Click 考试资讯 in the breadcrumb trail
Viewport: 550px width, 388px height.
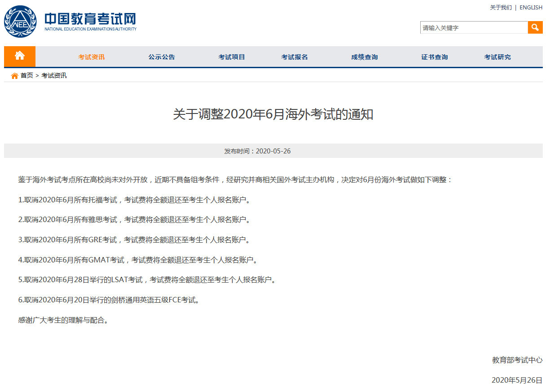pyautogui.click(x=54, y=76)
